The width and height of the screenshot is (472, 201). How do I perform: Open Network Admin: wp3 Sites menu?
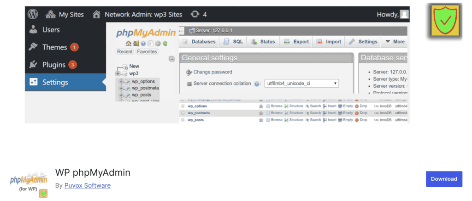click(x=137, y=14)
